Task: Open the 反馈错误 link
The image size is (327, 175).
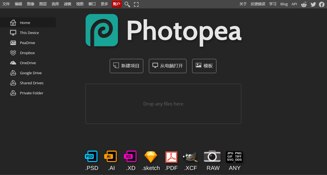Action: (x=258, y=4)
